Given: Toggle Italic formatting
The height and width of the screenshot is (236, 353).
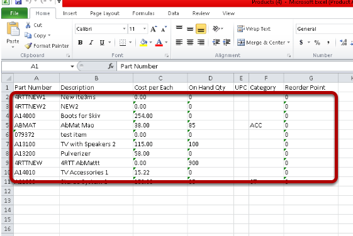Looking at the screenshot, I should [91, 43].
